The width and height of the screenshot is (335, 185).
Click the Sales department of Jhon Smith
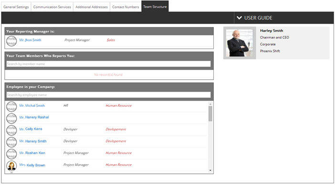coord(111,40)
